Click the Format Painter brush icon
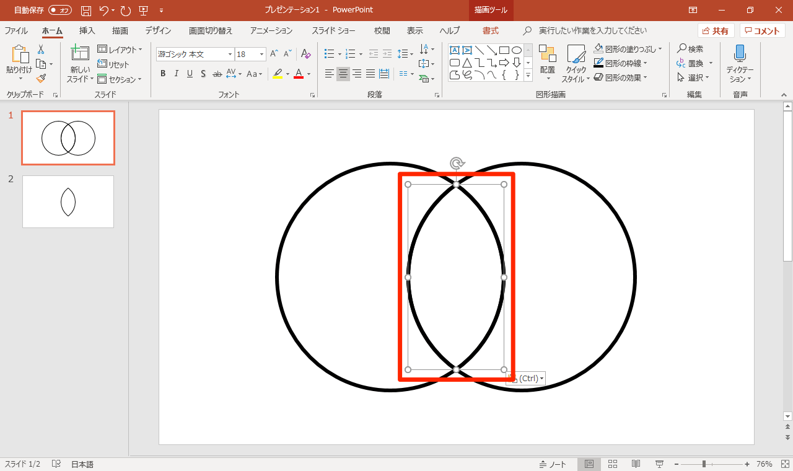 click(x=41, y=78)
